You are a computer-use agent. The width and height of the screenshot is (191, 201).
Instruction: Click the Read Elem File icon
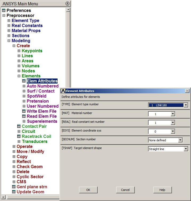coord(24,116)
